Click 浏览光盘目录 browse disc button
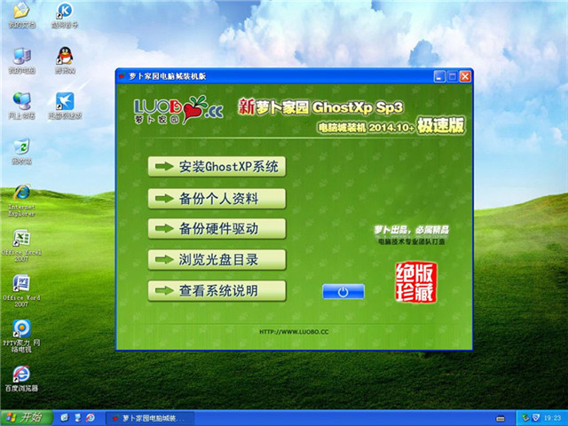This screenshot has width=568, height=426. (x=217, y=259)
